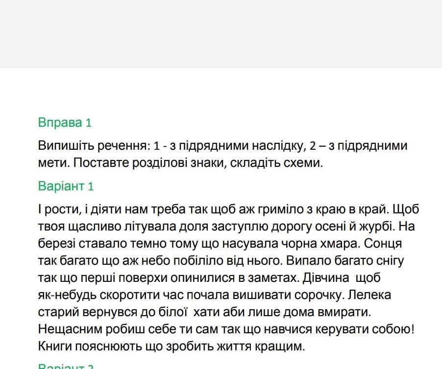Image resolution: width=442 pixels, height=369 pixels.
Task: Click the partially visible "Варіант 2" heading
Action: 66,366
